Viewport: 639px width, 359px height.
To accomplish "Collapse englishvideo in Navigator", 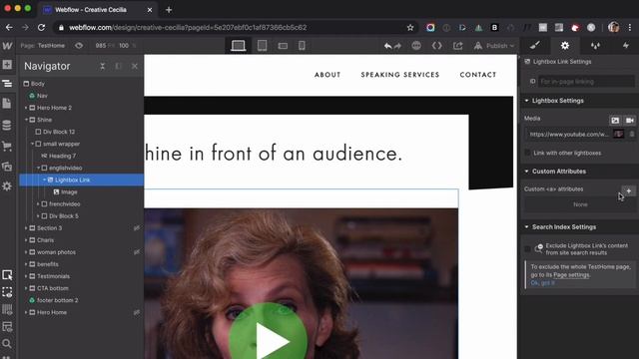I will pyautogui.click(x=38, y=168).
